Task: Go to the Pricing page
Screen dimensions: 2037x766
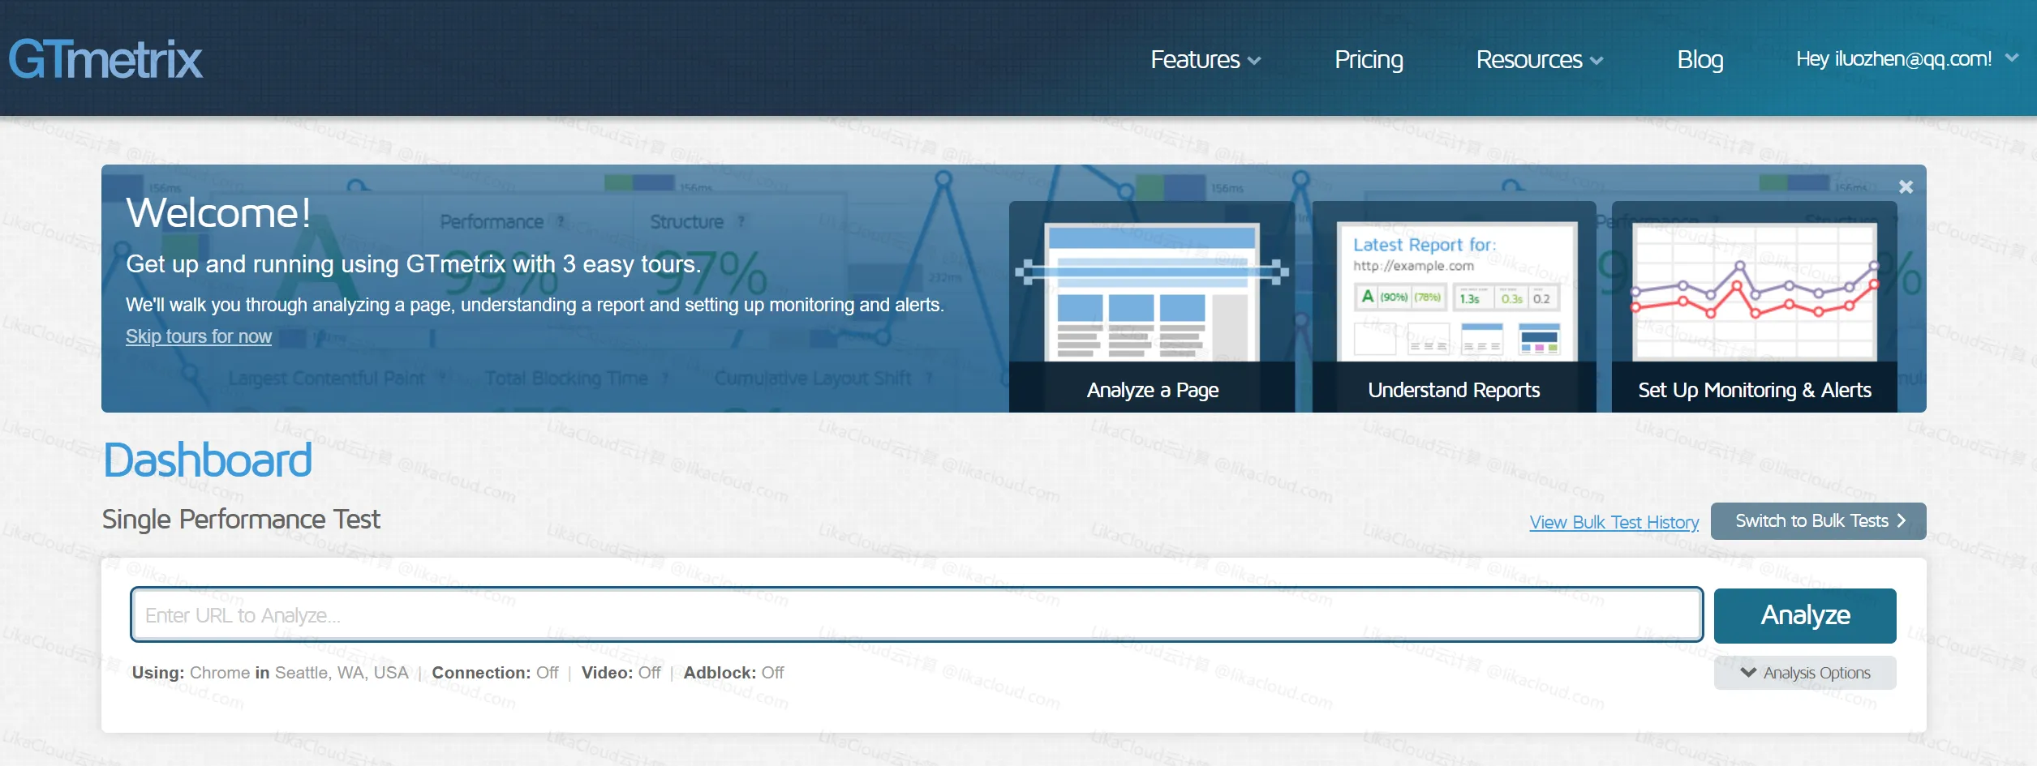Action: click(x=1369, y=60)
